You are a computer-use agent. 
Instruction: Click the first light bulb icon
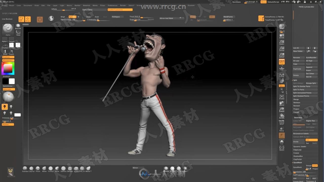coord(5,107)
